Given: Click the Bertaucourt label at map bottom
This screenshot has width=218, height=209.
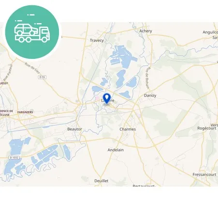Looking at the screenshot, I should pos(144,186).
